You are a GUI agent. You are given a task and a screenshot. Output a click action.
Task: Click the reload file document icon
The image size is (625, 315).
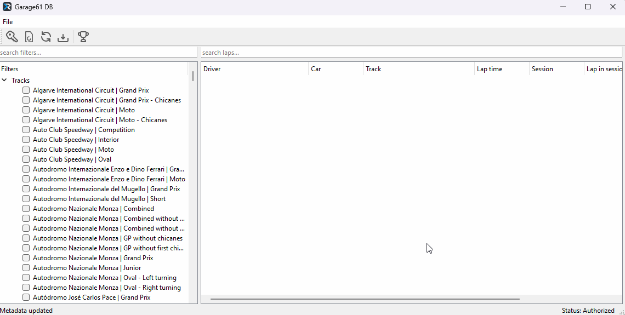(x=29, y=37)
